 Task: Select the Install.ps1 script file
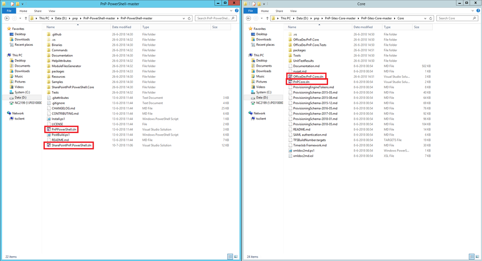[58, 119]
